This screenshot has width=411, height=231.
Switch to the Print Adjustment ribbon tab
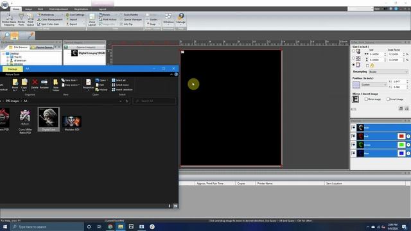click(x=58, y=9)
